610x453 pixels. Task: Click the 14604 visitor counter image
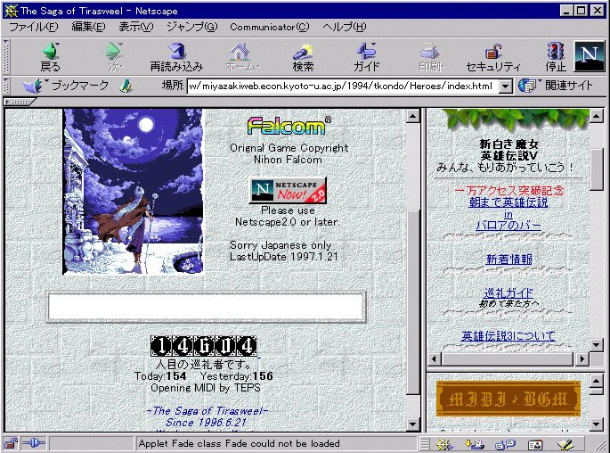(x=203, y=346)
